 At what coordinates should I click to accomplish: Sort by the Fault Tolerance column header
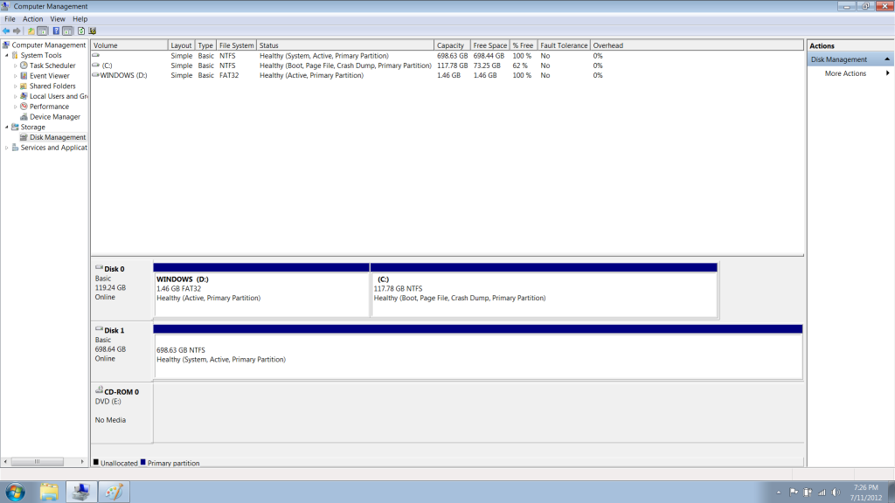coord(564,45)
